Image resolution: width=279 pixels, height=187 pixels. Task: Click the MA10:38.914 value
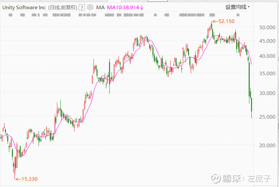(123, 7)
